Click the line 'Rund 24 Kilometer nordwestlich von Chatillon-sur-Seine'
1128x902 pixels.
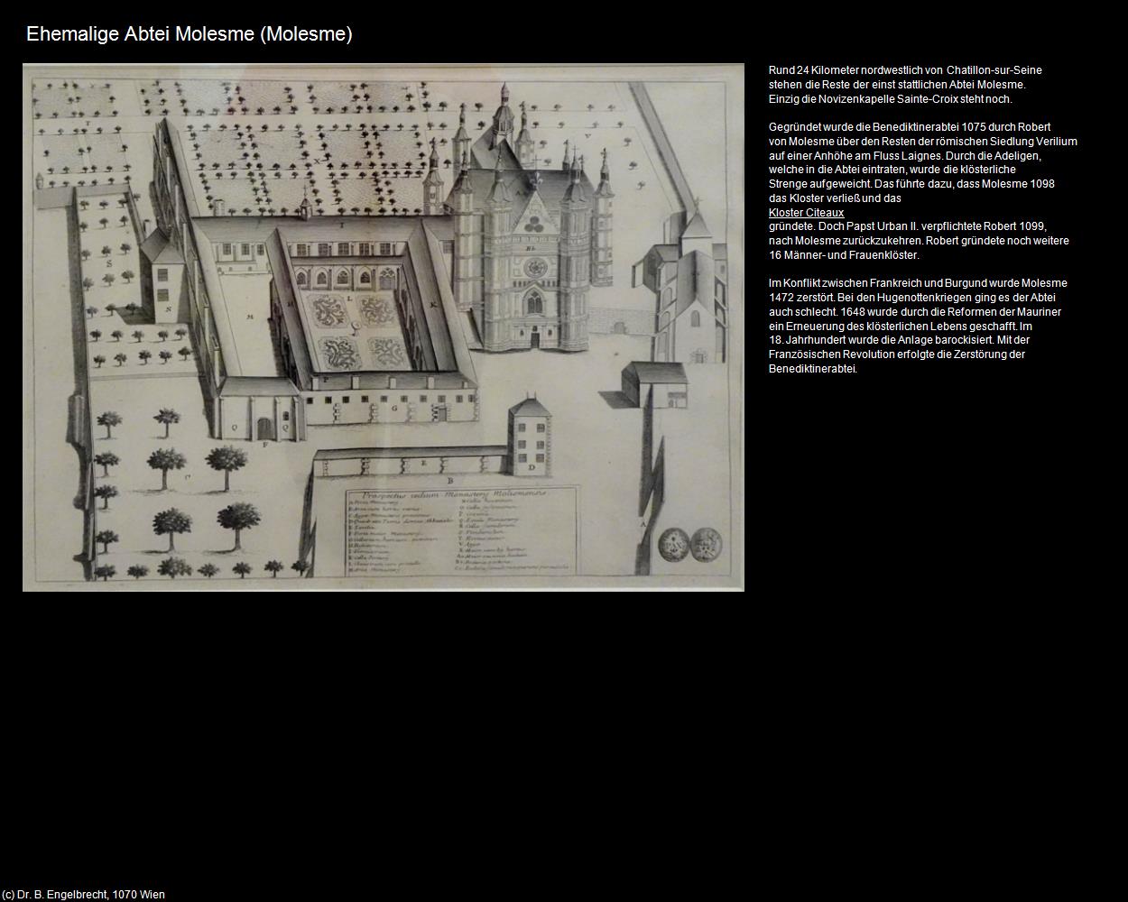(x=905, y=70)
